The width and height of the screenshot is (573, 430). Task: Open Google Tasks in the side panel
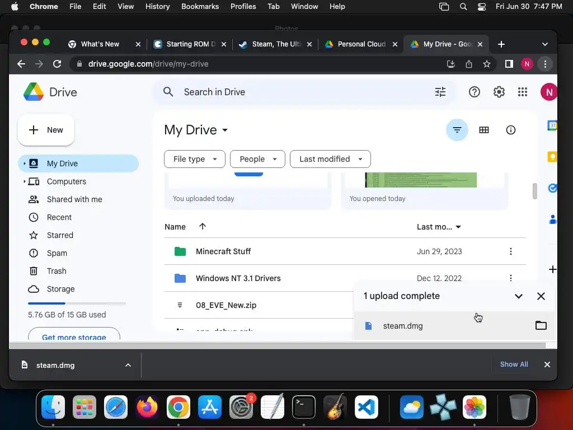(552, 188)
